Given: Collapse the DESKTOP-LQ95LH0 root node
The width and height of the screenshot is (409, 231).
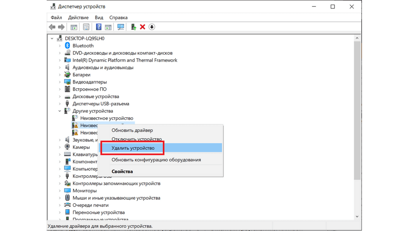Looking at the screenshot, I should click(x=52, y=38).
